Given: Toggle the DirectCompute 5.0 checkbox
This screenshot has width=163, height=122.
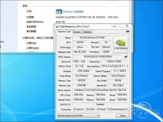Looking at the screenshot, I should click(x=109, y=109).
